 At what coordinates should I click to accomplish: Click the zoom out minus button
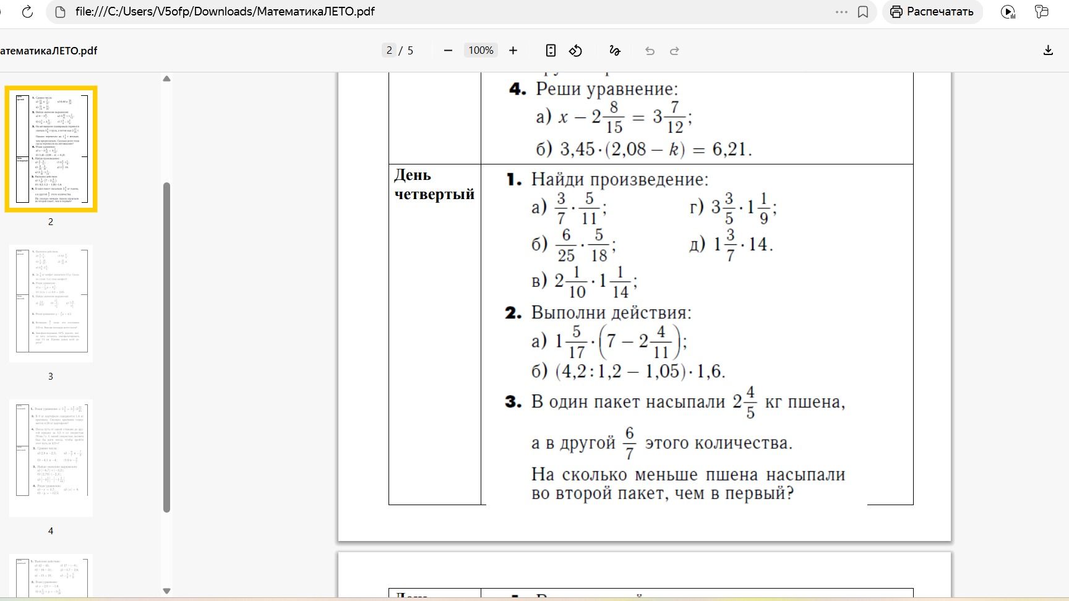[449, 51]
